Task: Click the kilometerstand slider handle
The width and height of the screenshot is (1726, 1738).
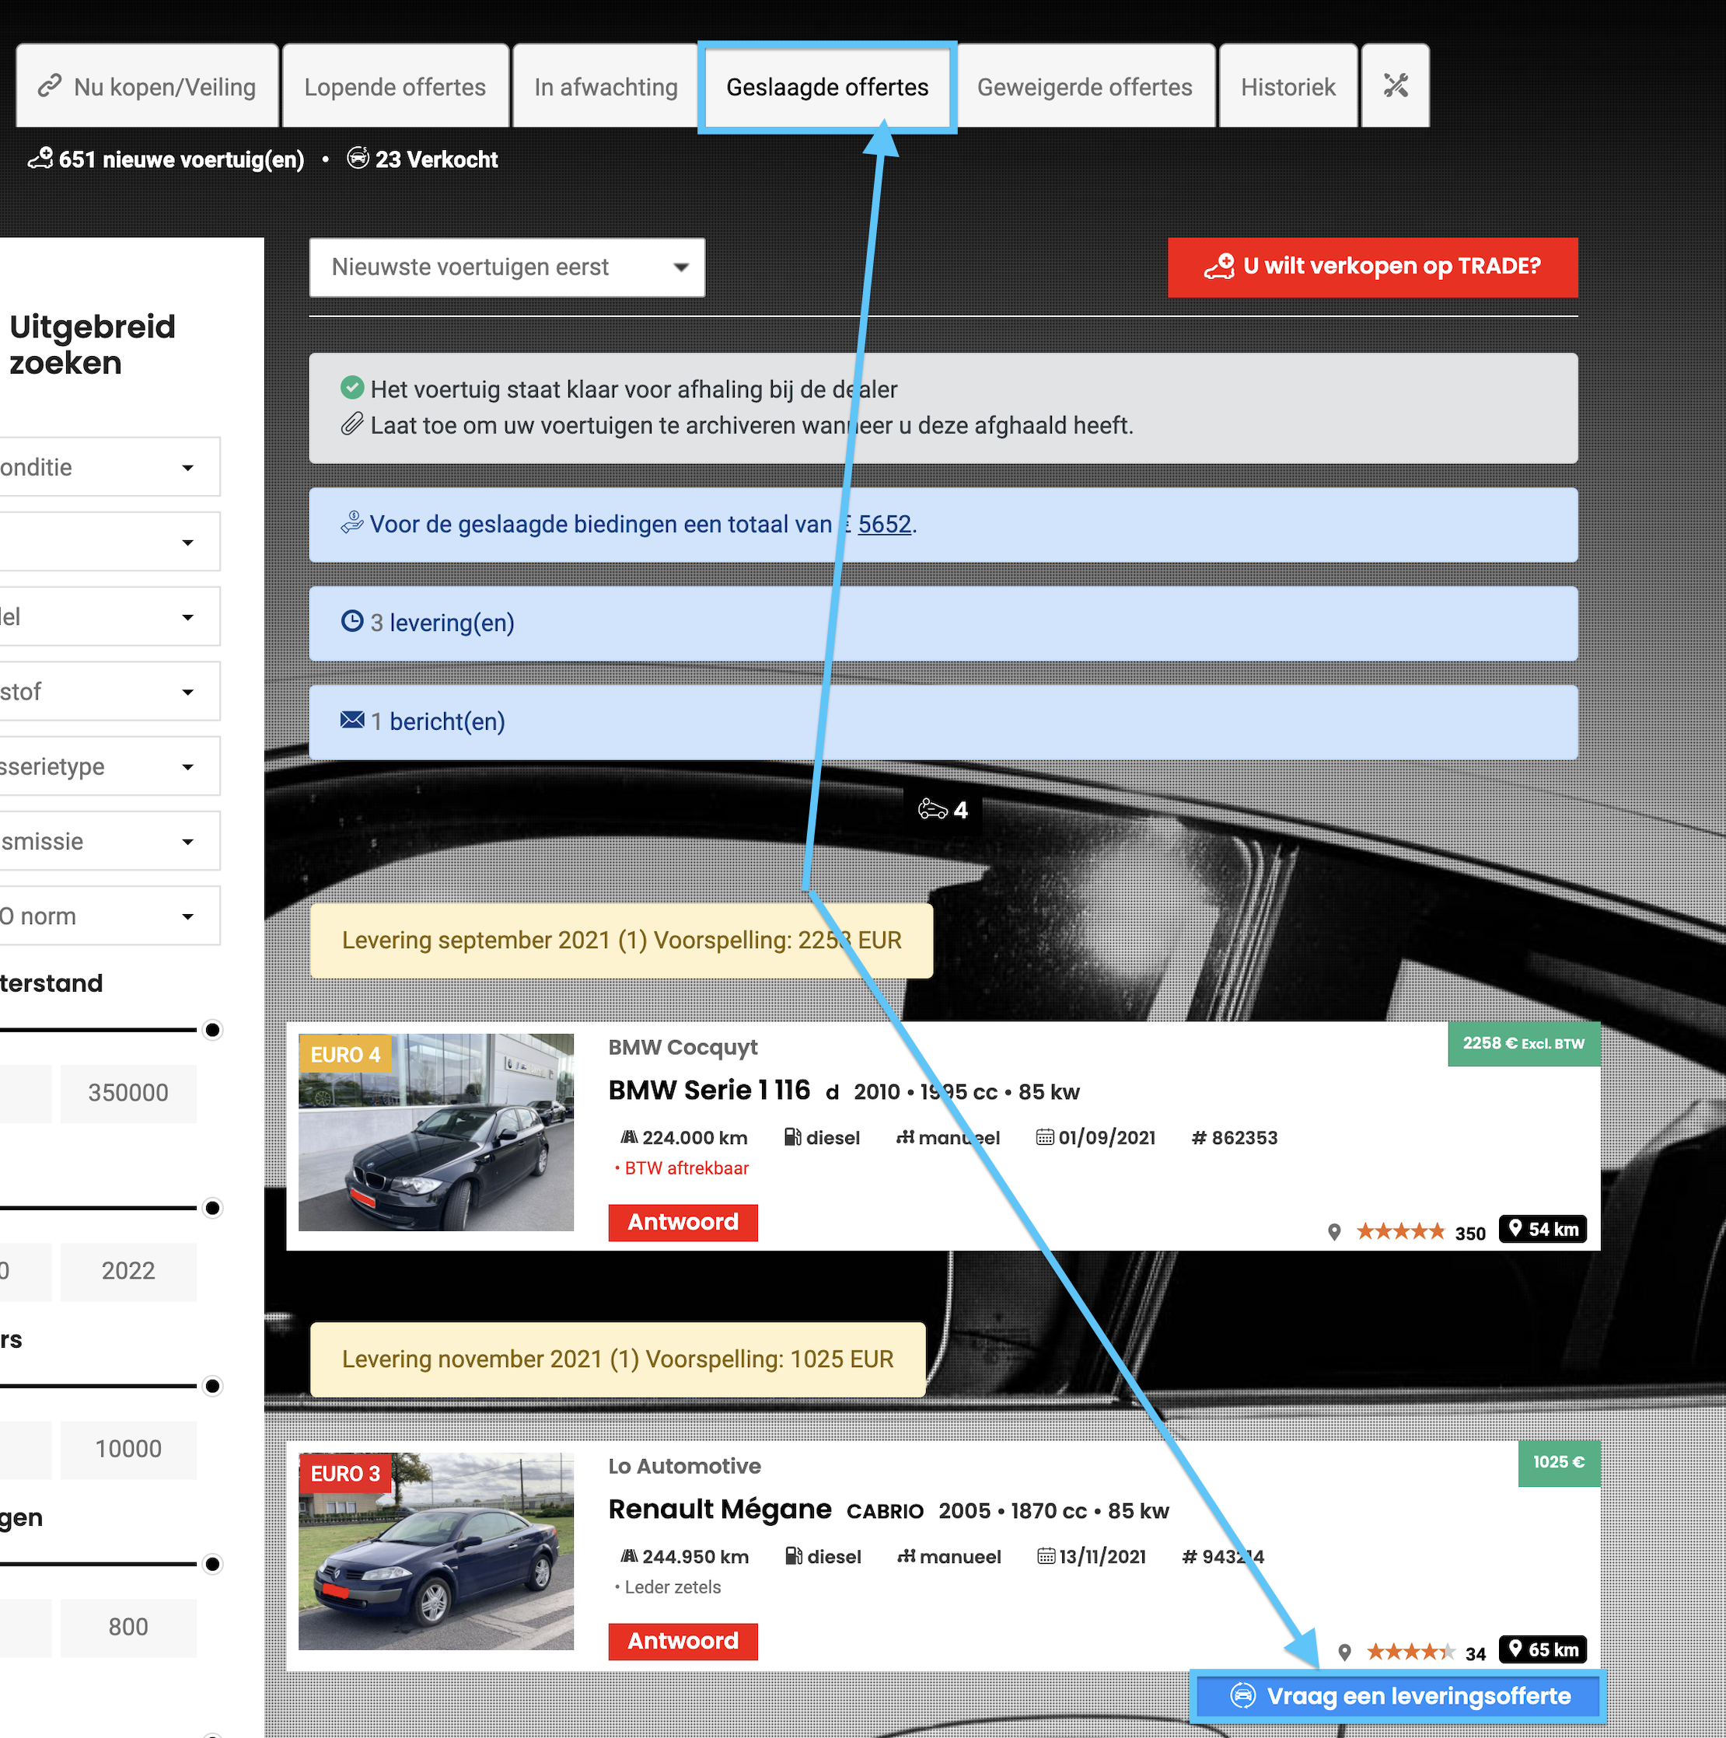Action: (x=212, y=1029)
